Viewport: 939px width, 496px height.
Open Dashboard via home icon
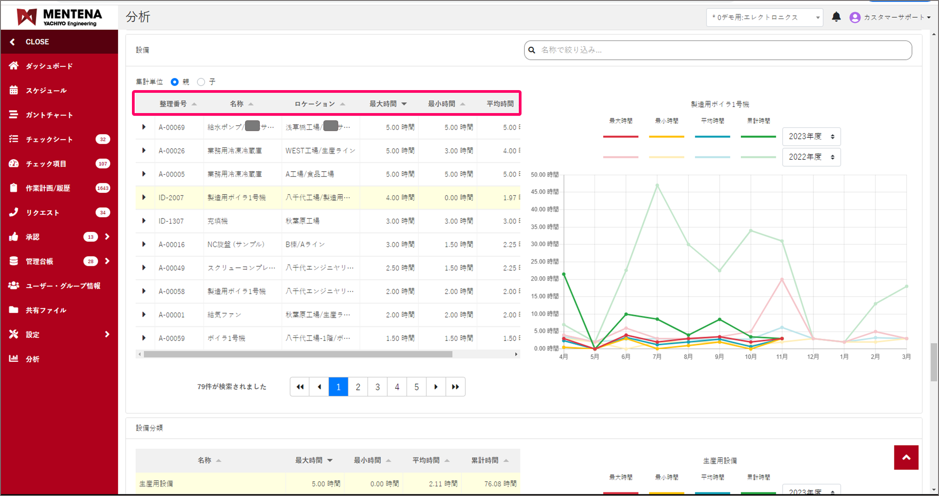pyautogui.click(x=14, y=66)
